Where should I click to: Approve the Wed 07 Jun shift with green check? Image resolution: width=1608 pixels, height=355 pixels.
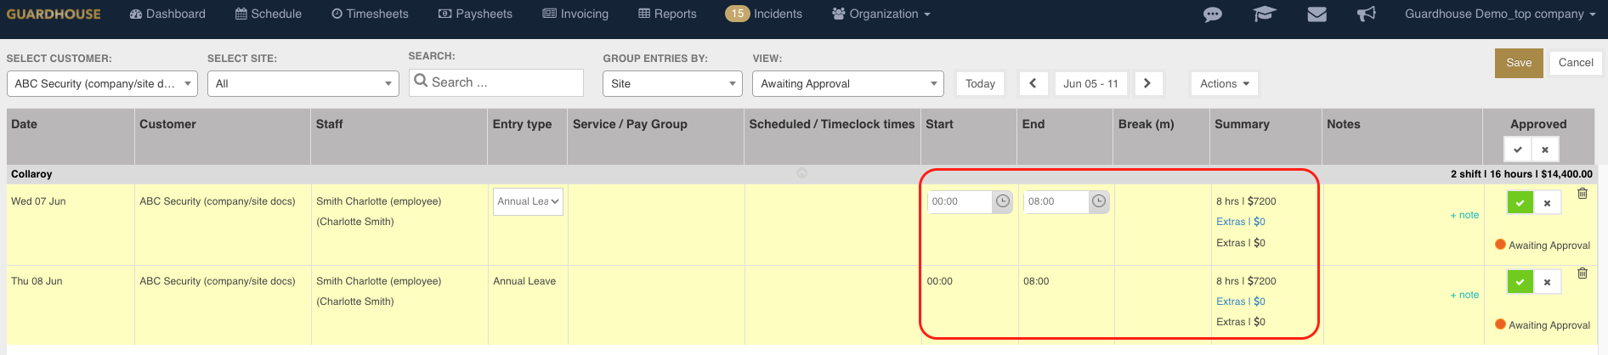click(x=1520, y=203)
